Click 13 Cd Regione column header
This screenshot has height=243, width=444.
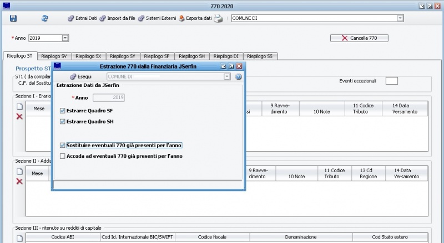(369, 173)
